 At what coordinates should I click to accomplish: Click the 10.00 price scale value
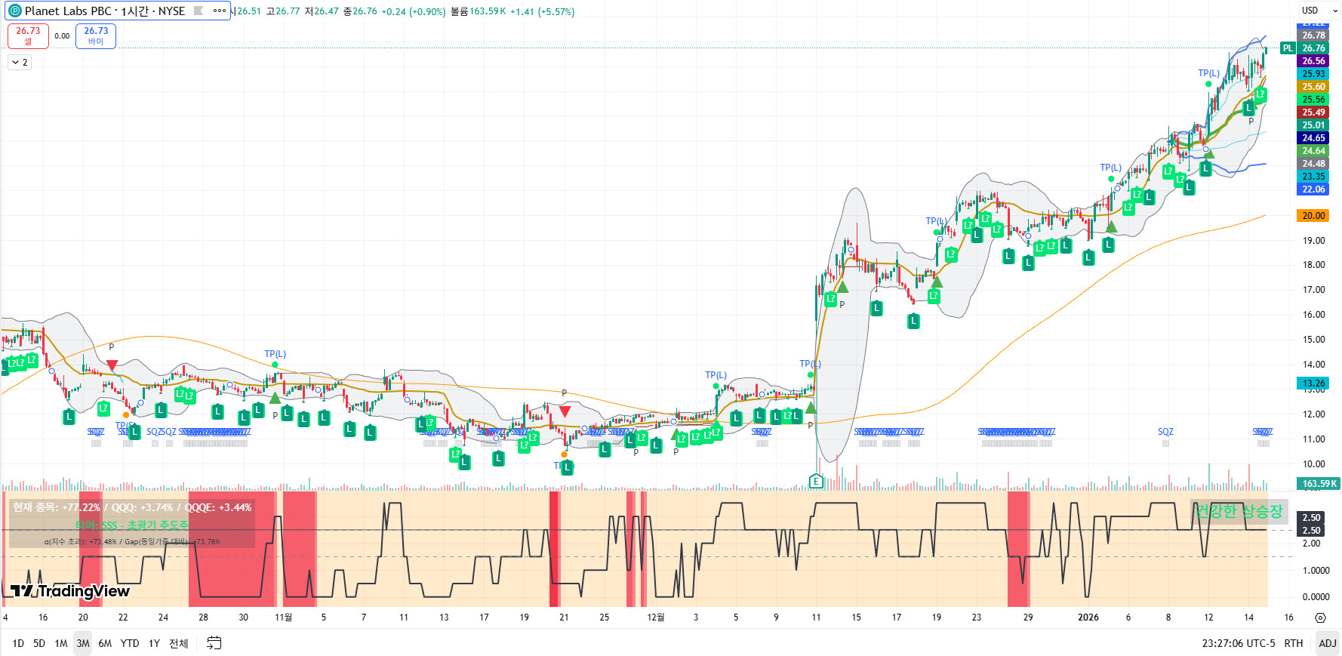click(1313, 464)
